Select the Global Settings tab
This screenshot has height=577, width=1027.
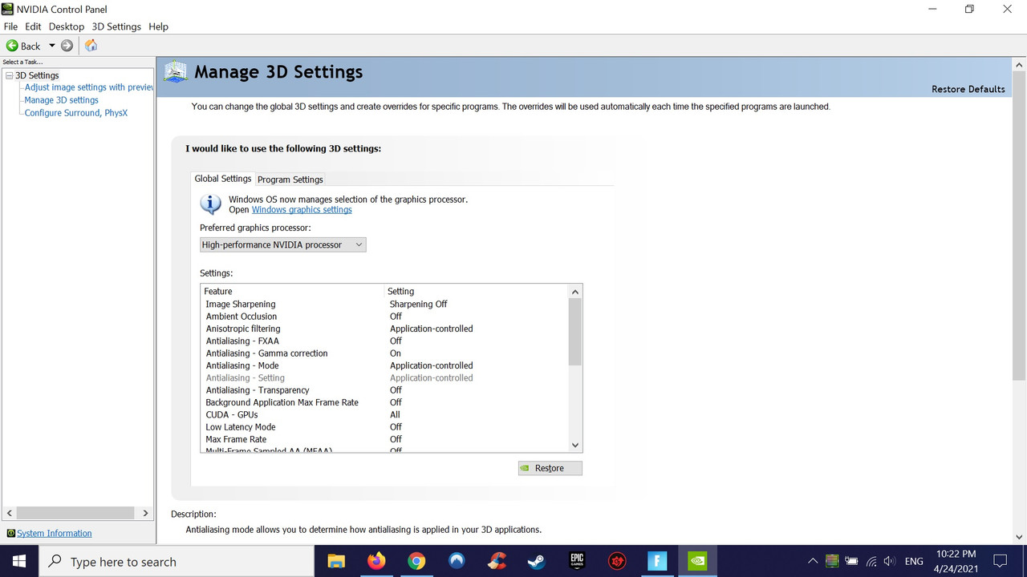point(223,179)
